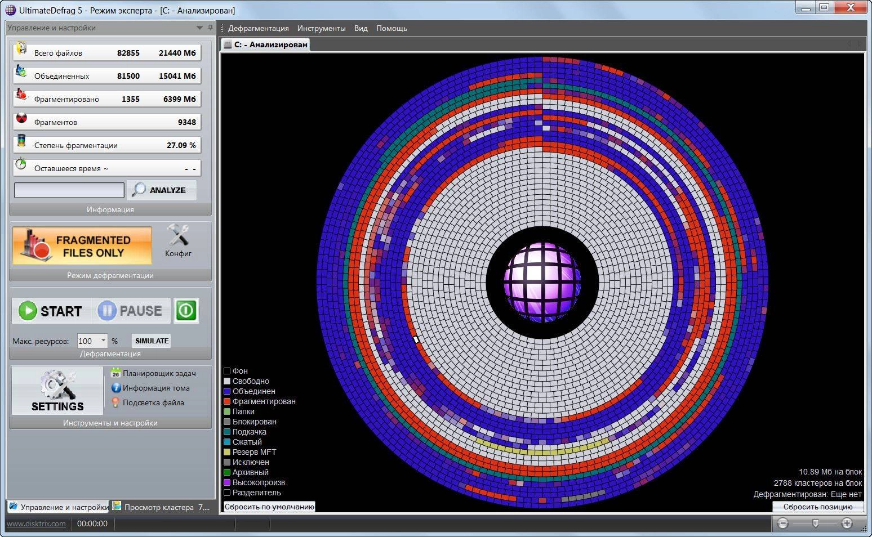The height and width of the screenshot is (537, 872).
Task: Click Архивный green legend box
Action: (227, 472)
